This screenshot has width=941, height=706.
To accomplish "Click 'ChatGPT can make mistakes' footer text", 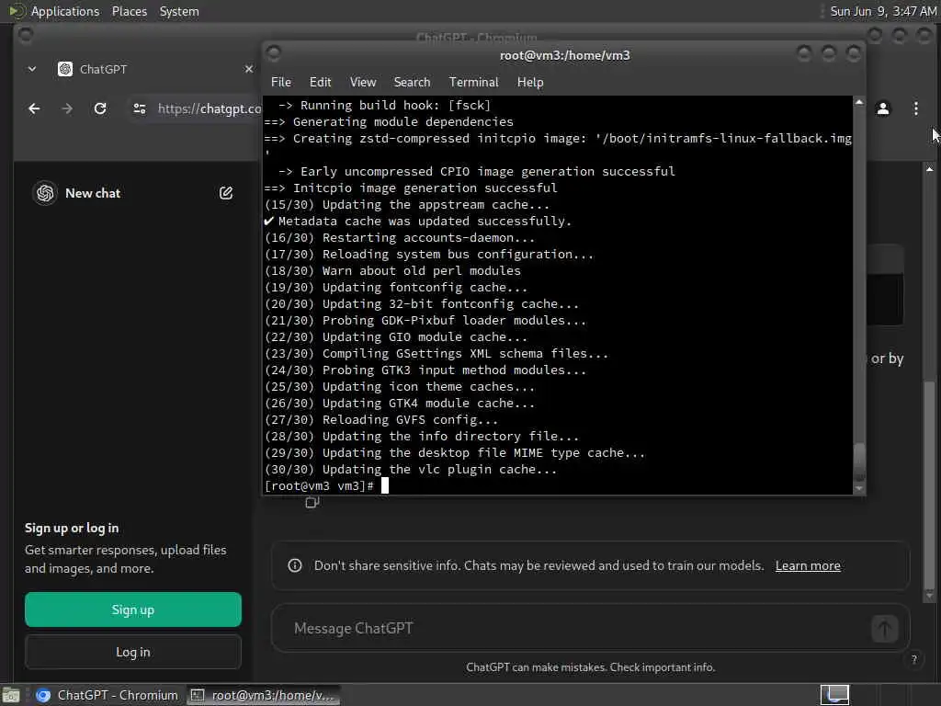I will pos(591,667).
